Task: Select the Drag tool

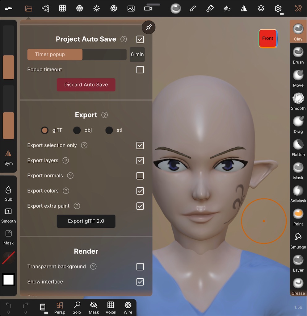Action: coord(298,125)
